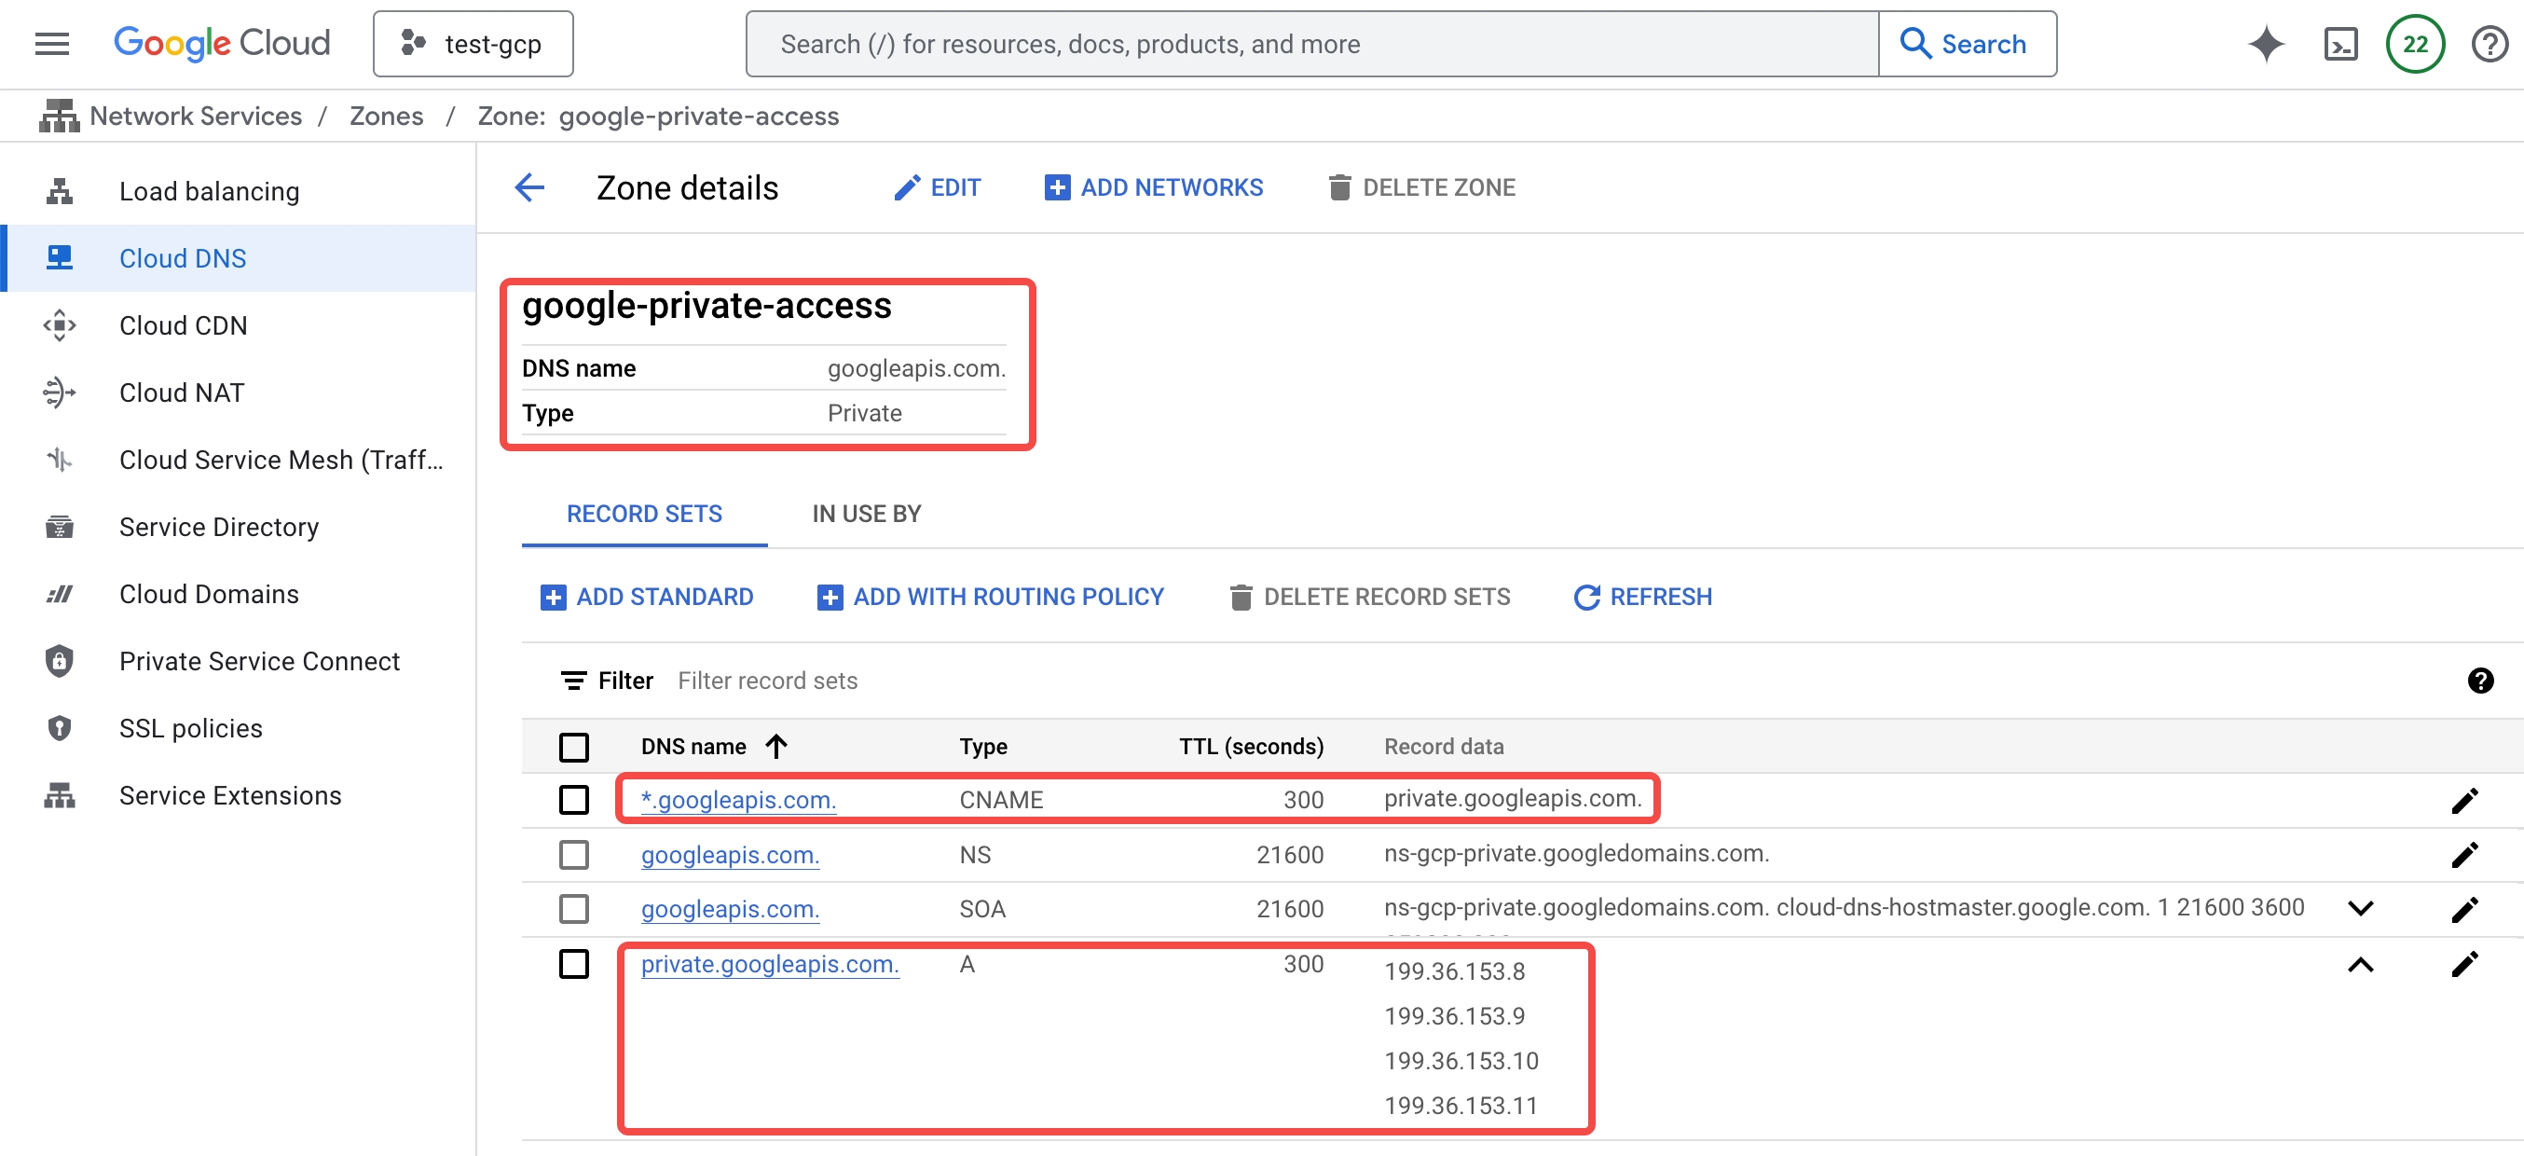Switch to the IN USE BY tab
Image resolution: width=2524 pixels, height=1156 pixels.
[x=866, y=514]
